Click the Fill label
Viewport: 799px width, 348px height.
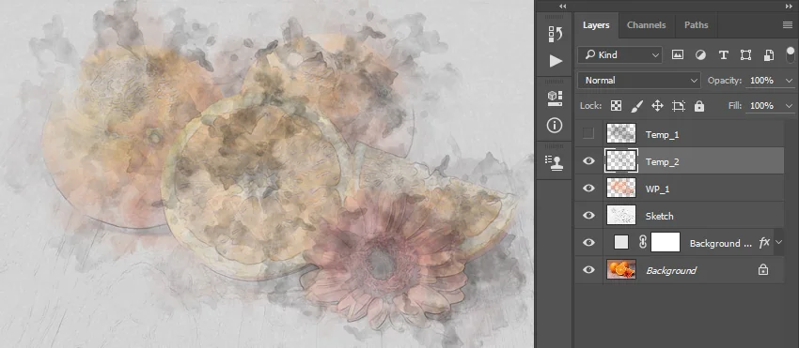735,106
